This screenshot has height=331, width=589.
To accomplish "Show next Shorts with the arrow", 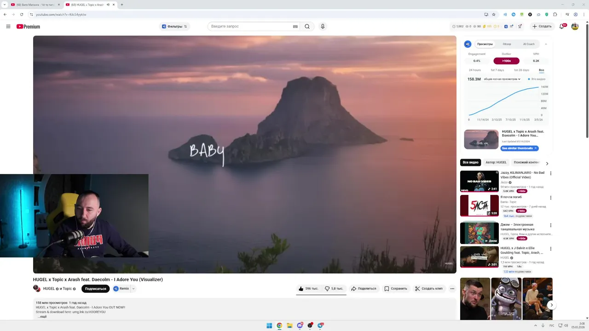I will 551,305.
